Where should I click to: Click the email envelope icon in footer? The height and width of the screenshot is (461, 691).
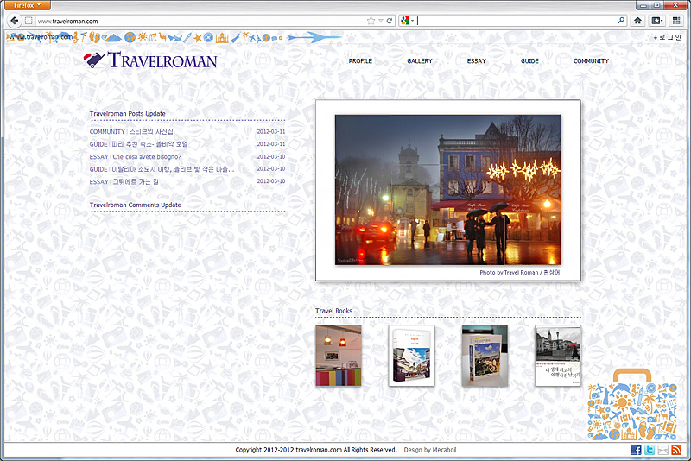pyautogui.click(x=662, y=450)
